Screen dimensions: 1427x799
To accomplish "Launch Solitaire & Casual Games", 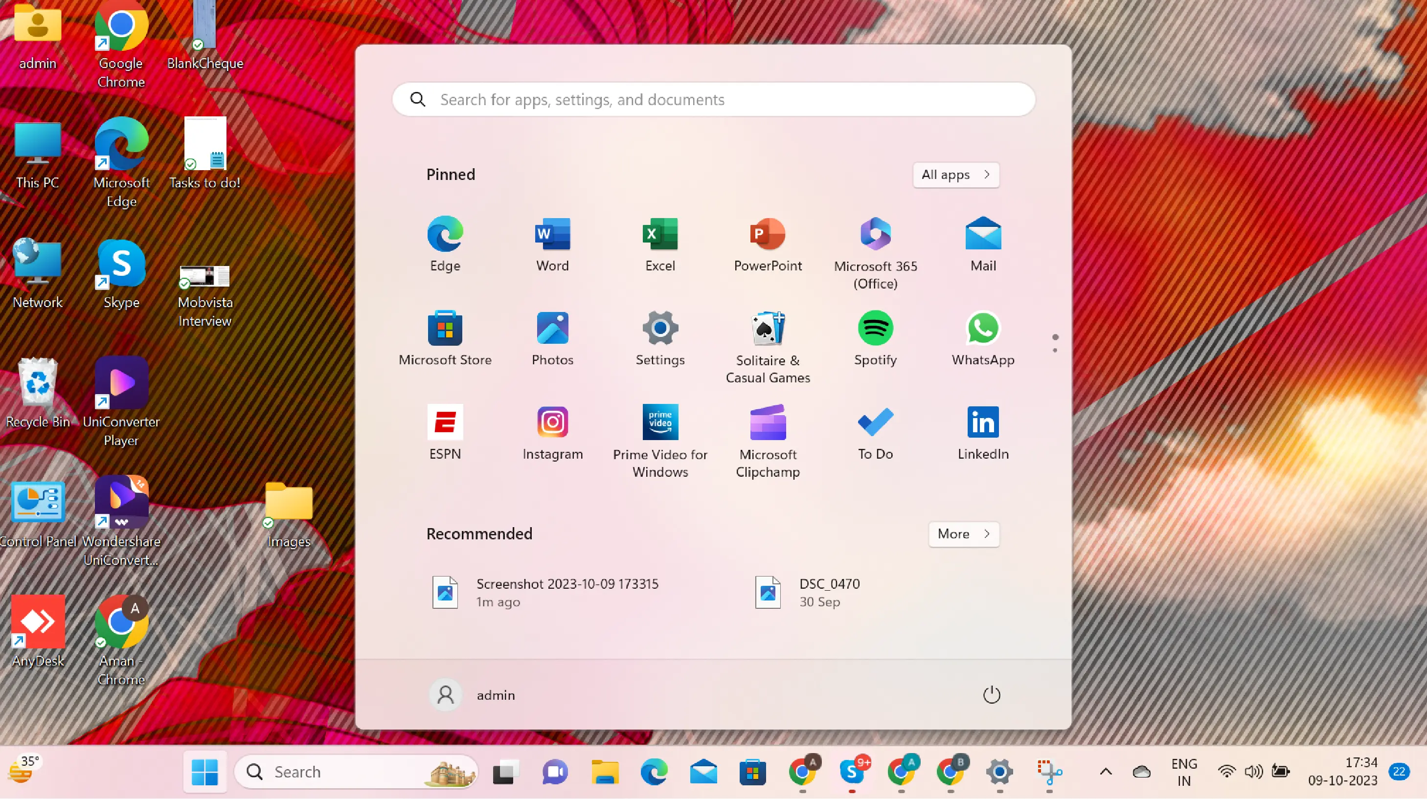I will 768,347.
